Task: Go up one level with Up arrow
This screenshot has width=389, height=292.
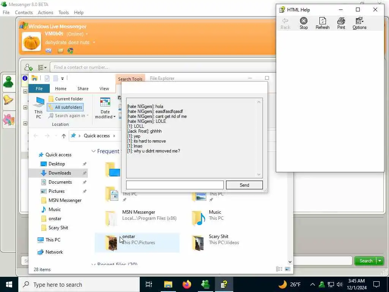Action: coord(64,136)
